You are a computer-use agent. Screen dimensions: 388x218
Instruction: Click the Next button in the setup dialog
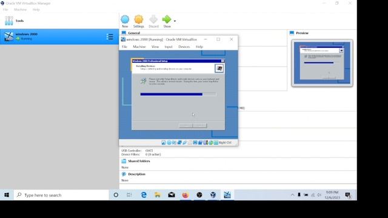tap(200, 125)
